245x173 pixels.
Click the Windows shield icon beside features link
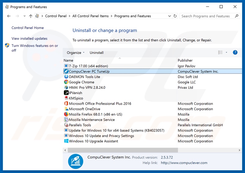(x=7, y=45)
